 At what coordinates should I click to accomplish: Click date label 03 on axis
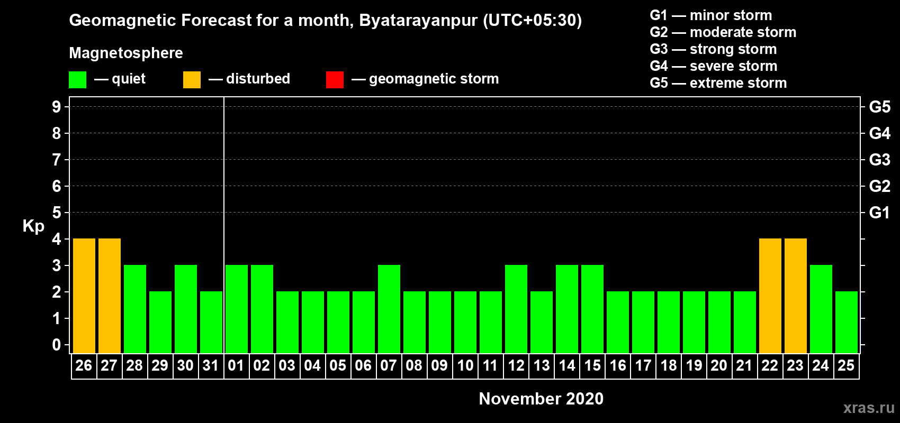point(287,366)
